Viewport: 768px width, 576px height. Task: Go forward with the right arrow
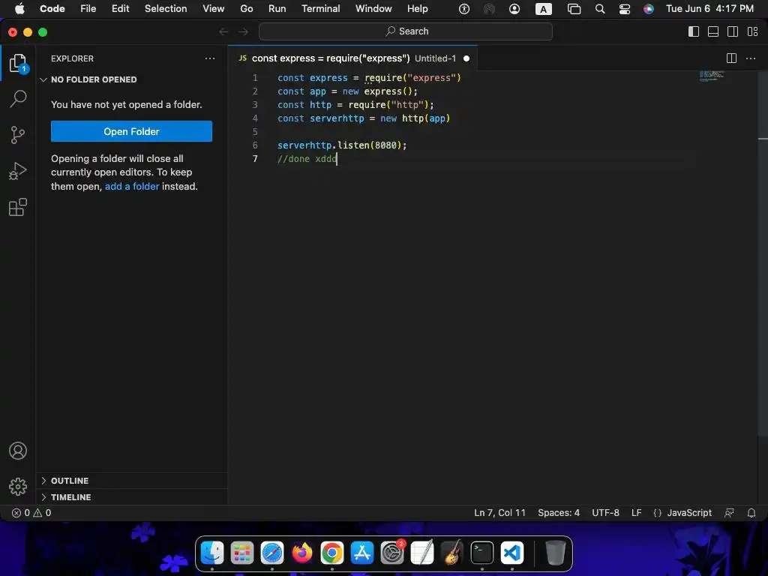244,31
